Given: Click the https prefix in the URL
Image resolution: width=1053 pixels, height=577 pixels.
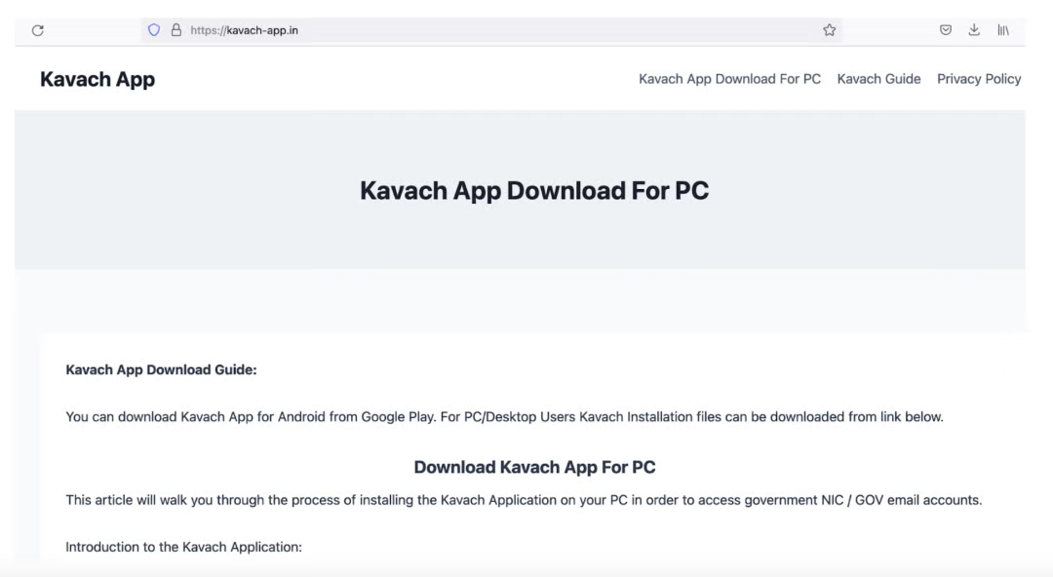Looking at the screenshot, I should point(209,30).
